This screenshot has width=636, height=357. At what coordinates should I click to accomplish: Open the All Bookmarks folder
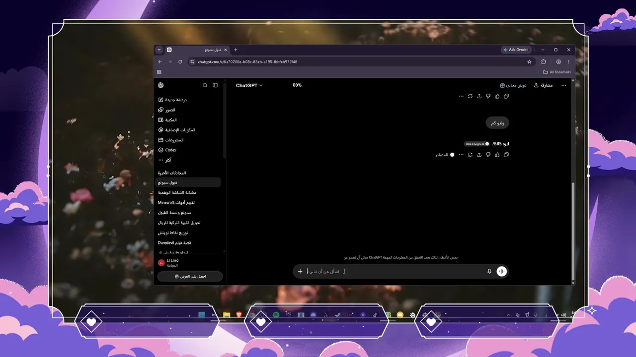(x=557, y=72)
